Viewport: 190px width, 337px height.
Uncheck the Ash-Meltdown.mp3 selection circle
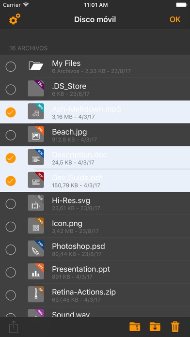point(11,112)
